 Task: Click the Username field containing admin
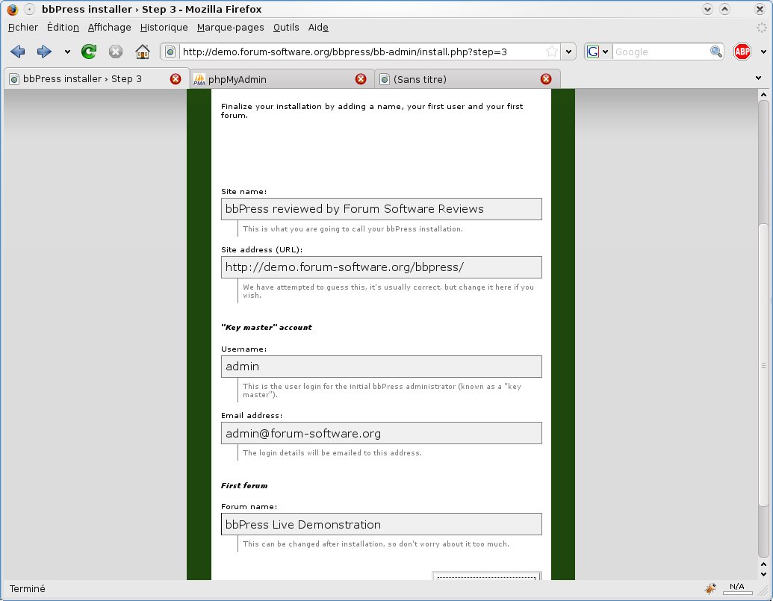coord(382,367)
